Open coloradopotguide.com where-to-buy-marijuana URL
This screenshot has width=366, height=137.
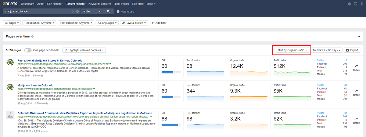coord(63,64)
